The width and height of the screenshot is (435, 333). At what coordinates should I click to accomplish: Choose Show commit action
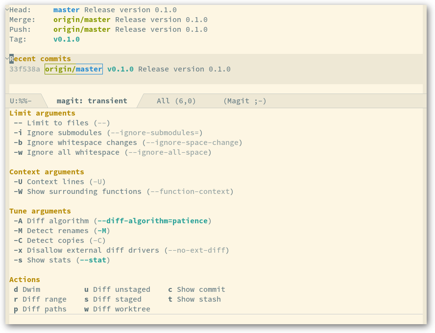(x=197, y=289)
